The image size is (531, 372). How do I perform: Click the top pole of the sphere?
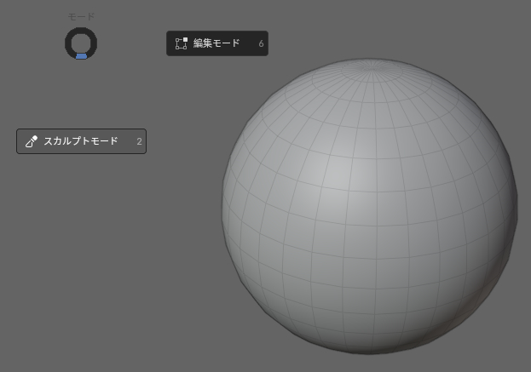tap(370, 63)
